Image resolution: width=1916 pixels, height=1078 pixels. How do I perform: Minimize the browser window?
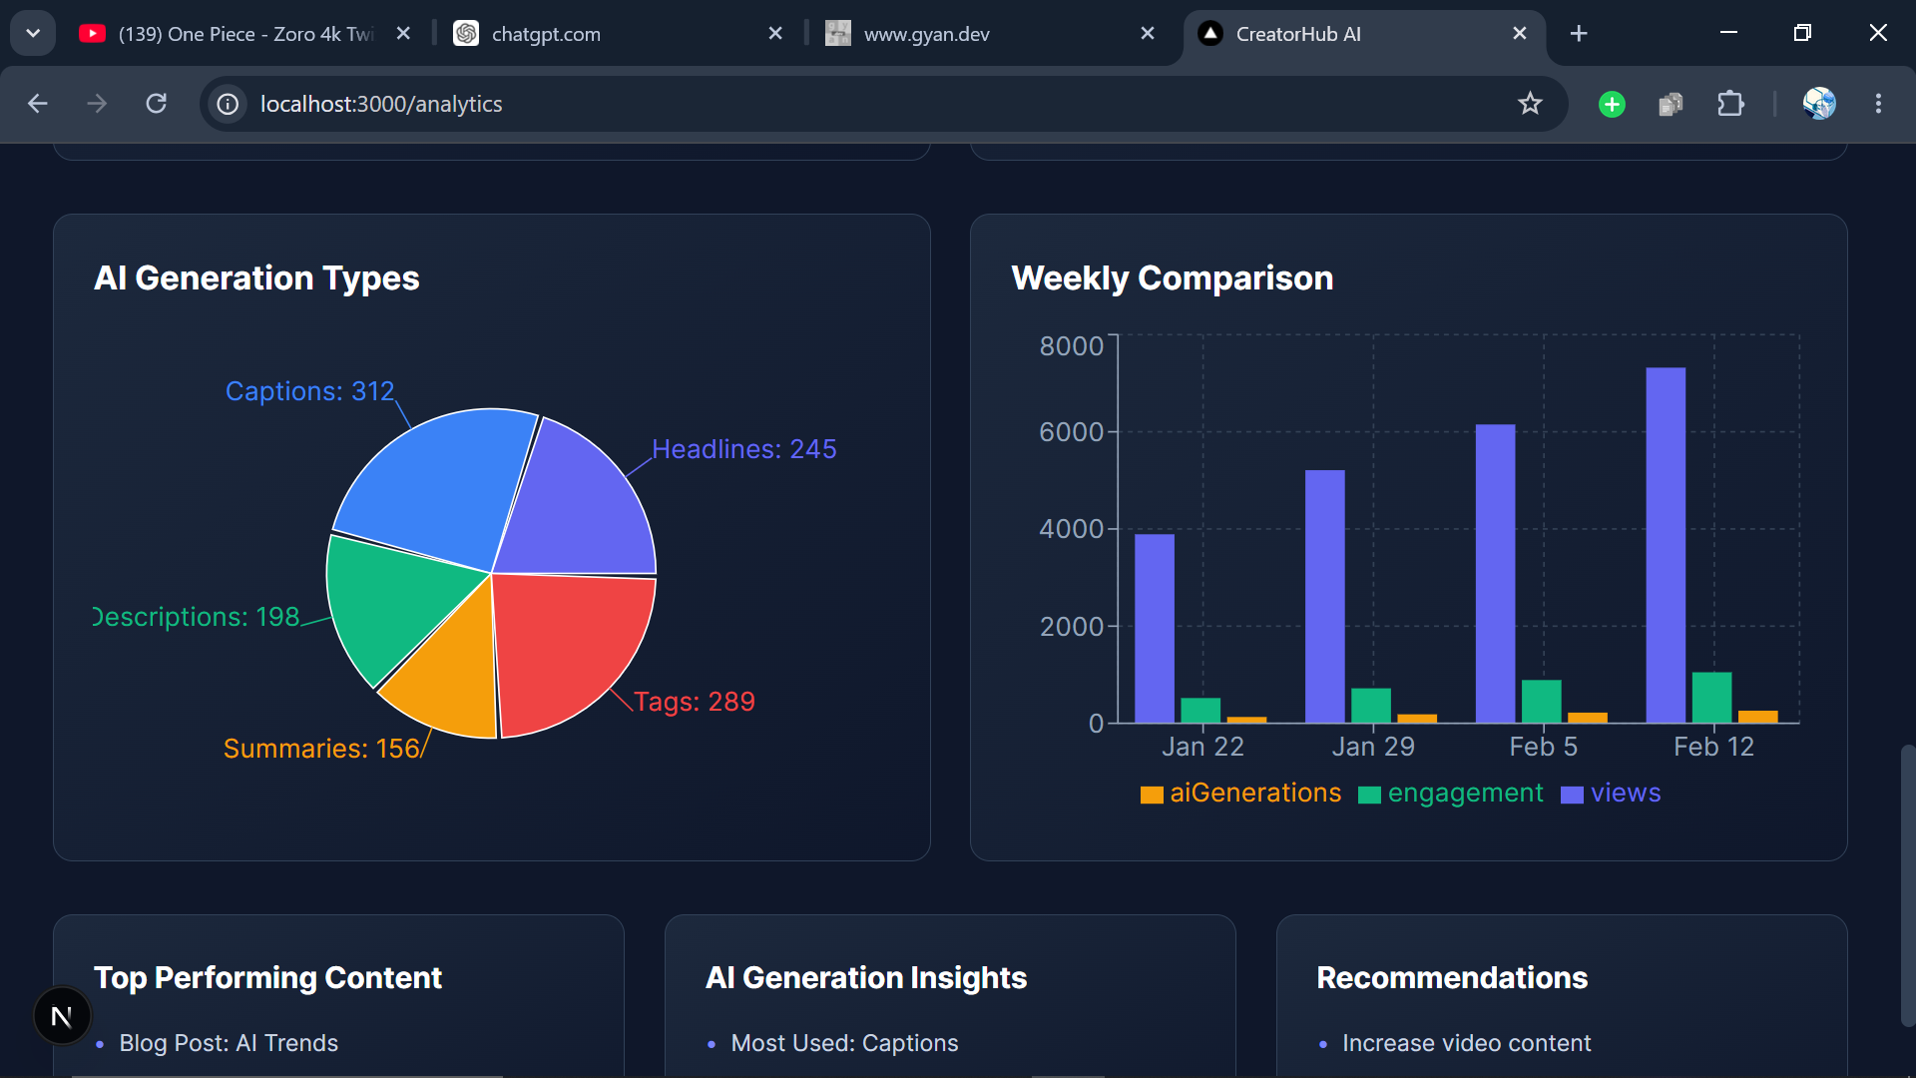pyautogui.click(x=1729, y=33)
